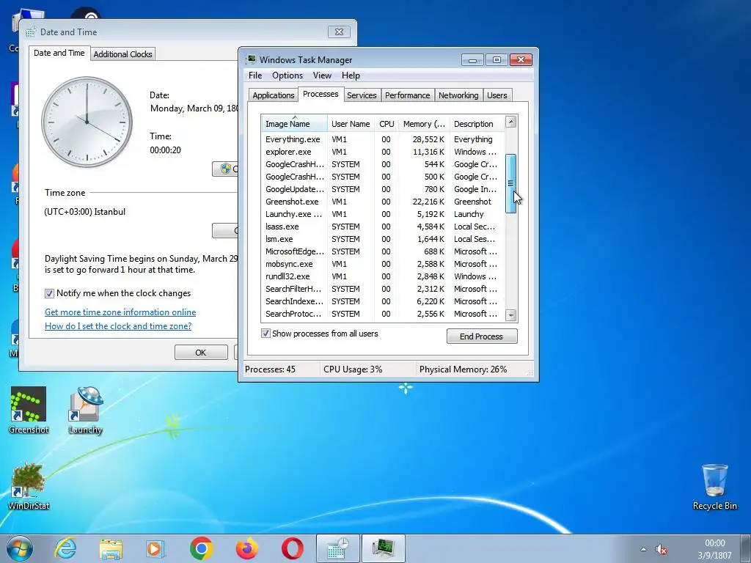This screenshot has width=751, height=563.
Task: Click the muted volume tray icon
Action: pos(662,550)
